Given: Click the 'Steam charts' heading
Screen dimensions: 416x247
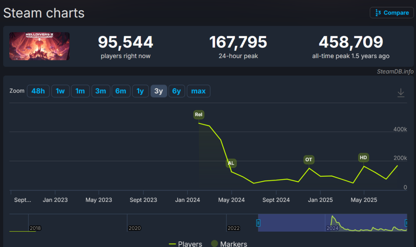Looking at the screenshot, I should (44, 13).
